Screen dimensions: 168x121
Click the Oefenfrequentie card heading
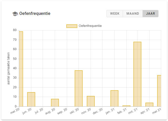pyautogui.click(x=35, y=14)
